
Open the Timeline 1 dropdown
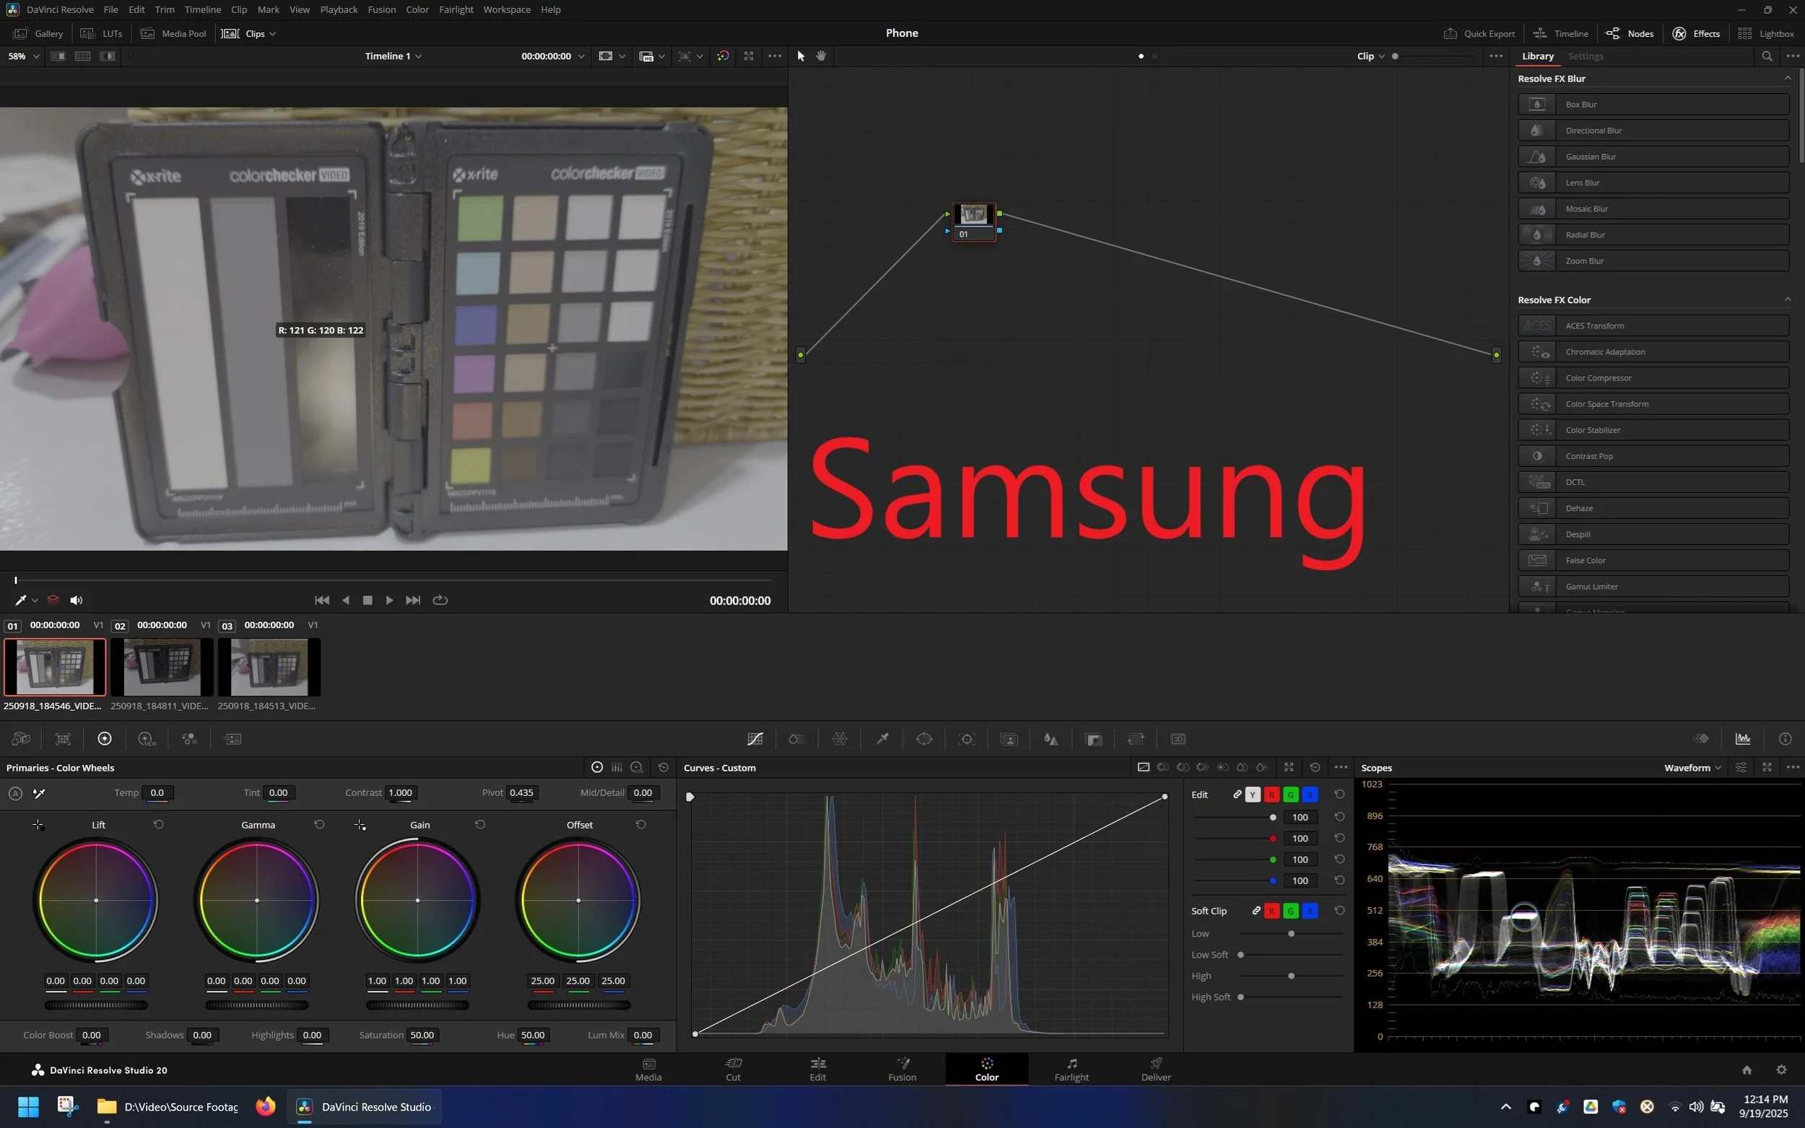coord(393,56)
